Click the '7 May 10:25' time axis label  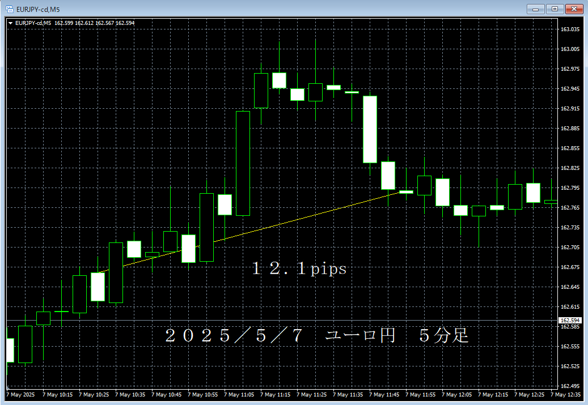[x=94, y=394]
